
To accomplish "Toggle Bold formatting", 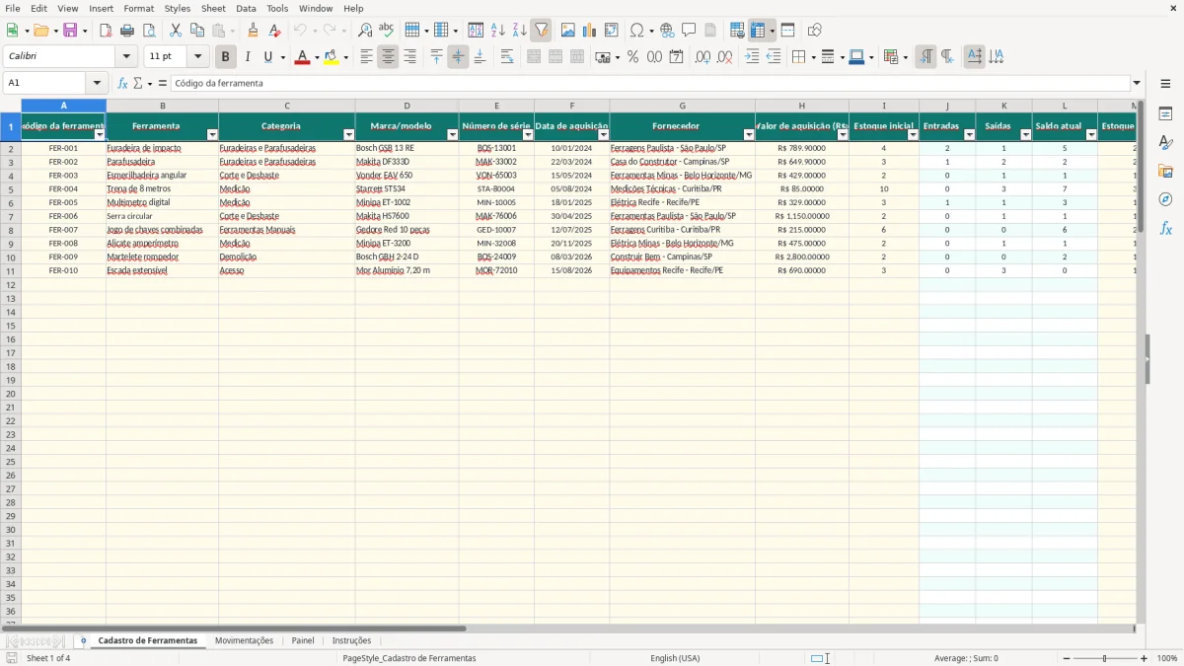I will [226, 57].
